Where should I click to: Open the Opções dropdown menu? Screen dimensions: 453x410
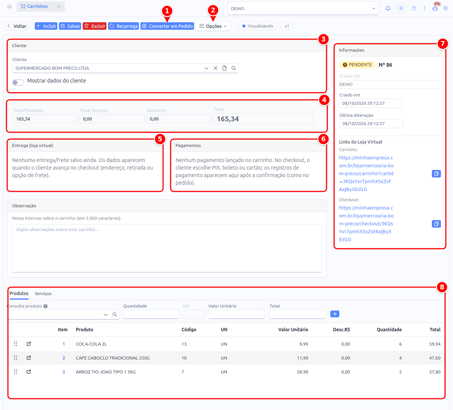tap(213, 26)
